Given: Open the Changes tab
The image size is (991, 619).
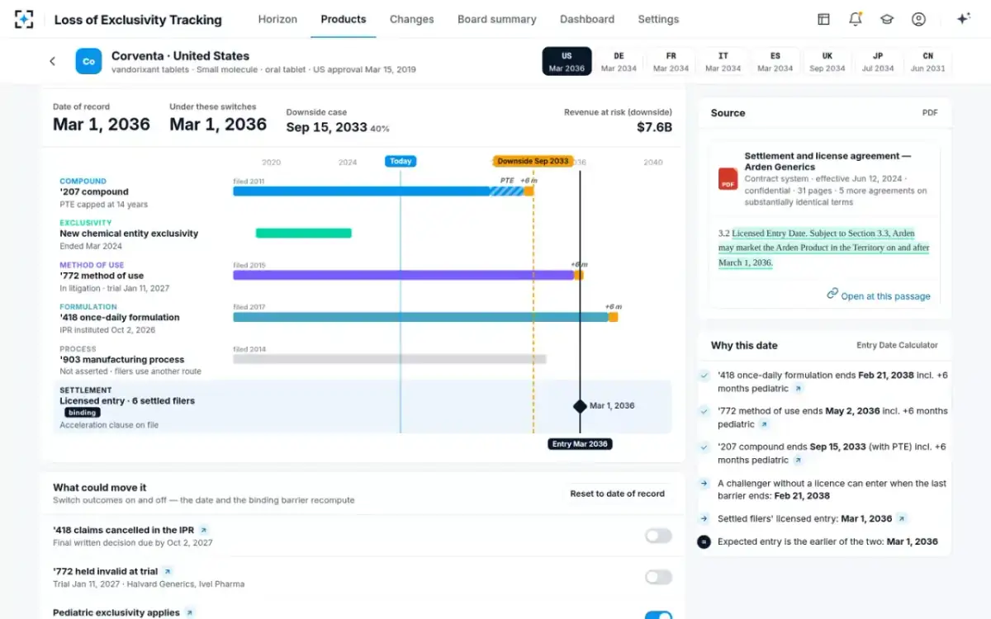Looking at the screenshot, I should tap(411, 19).
